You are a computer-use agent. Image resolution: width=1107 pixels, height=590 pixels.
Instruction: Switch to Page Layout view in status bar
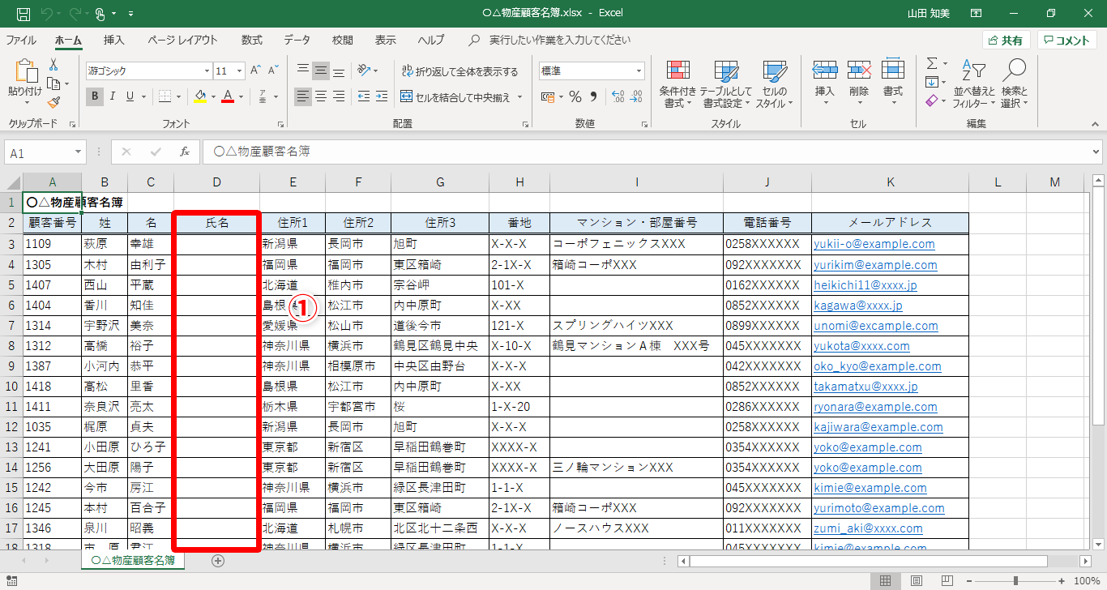pos(916,580)
